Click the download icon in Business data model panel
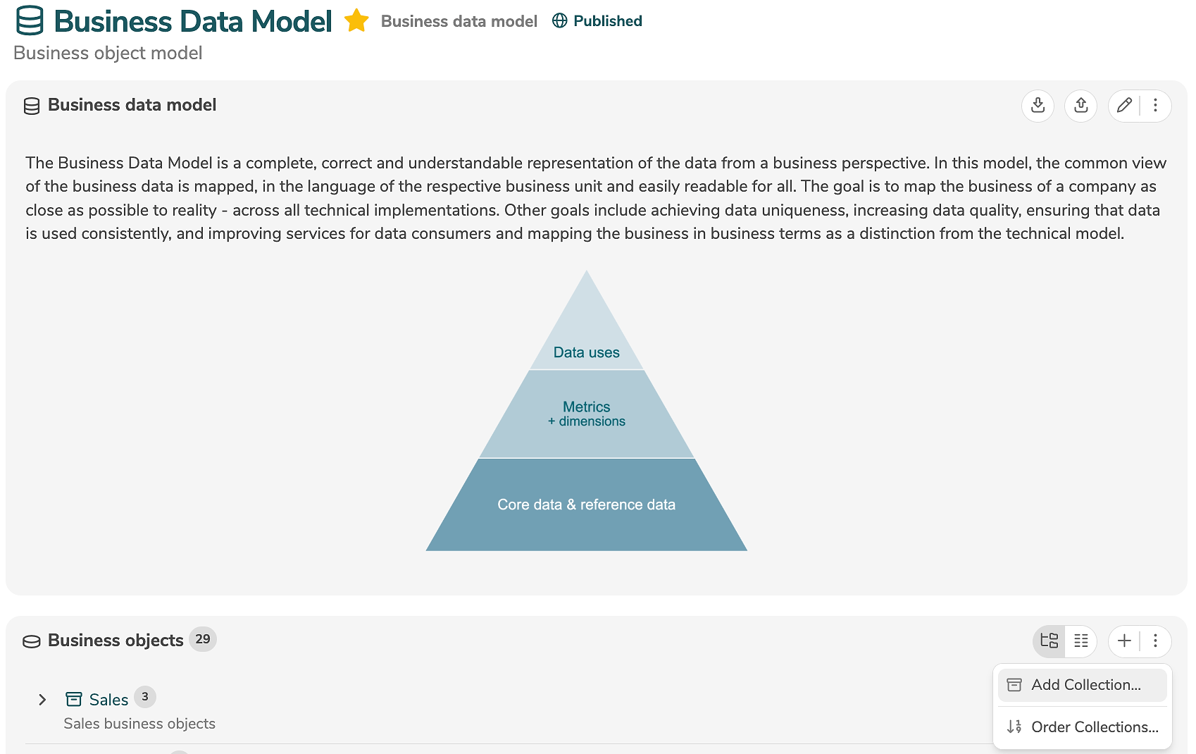The height and width of the screenshot is (754, 1196). (x=1038, y=106)
